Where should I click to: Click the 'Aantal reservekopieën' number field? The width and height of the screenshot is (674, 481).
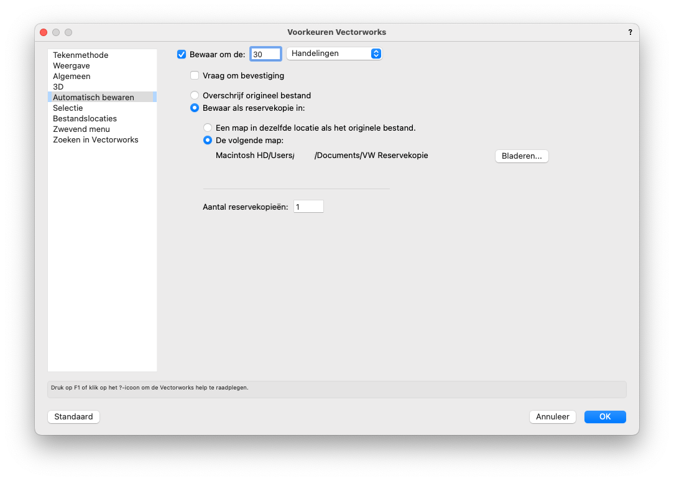click(308, 207)
